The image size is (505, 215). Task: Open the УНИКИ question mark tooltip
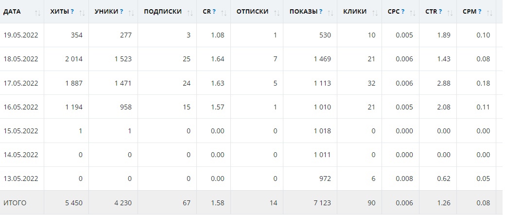(x=121, y=12)
